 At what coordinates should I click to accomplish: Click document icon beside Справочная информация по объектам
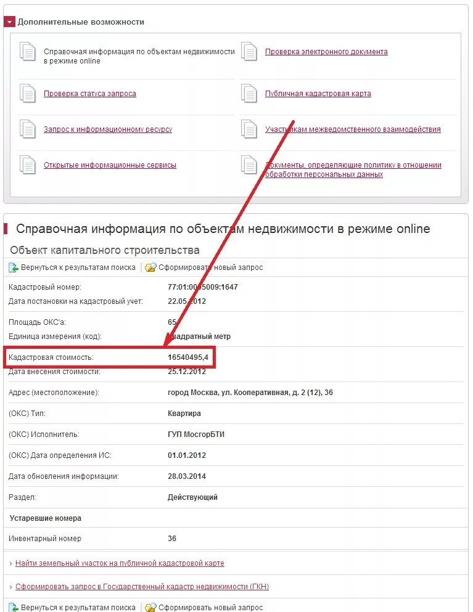coord(28,52)
